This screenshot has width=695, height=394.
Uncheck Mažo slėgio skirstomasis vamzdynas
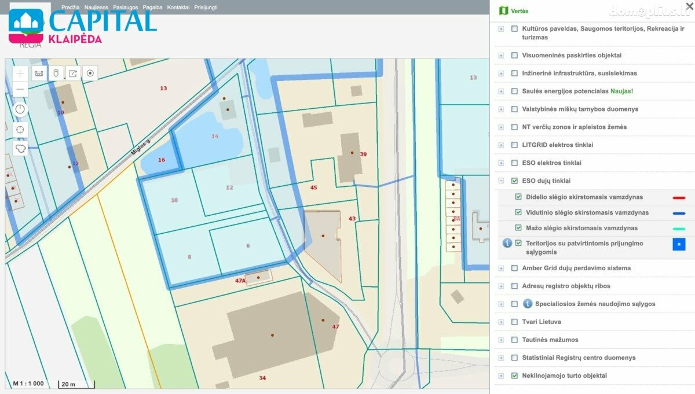tap(518, 229)
